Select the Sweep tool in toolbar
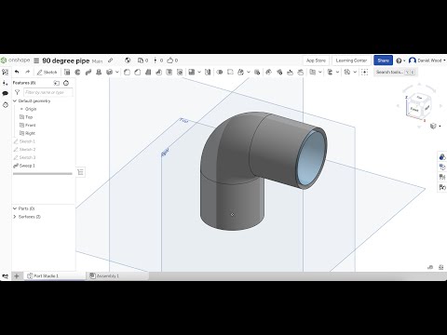 (88, 72)
